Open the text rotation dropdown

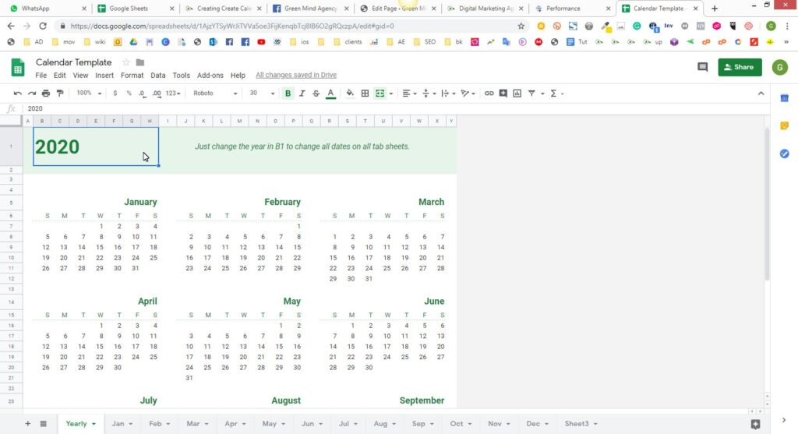(x=468, y=93)
